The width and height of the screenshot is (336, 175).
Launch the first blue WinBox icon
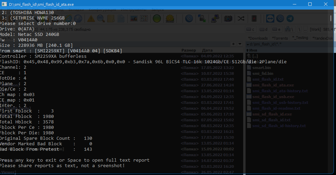click(189, 18)
